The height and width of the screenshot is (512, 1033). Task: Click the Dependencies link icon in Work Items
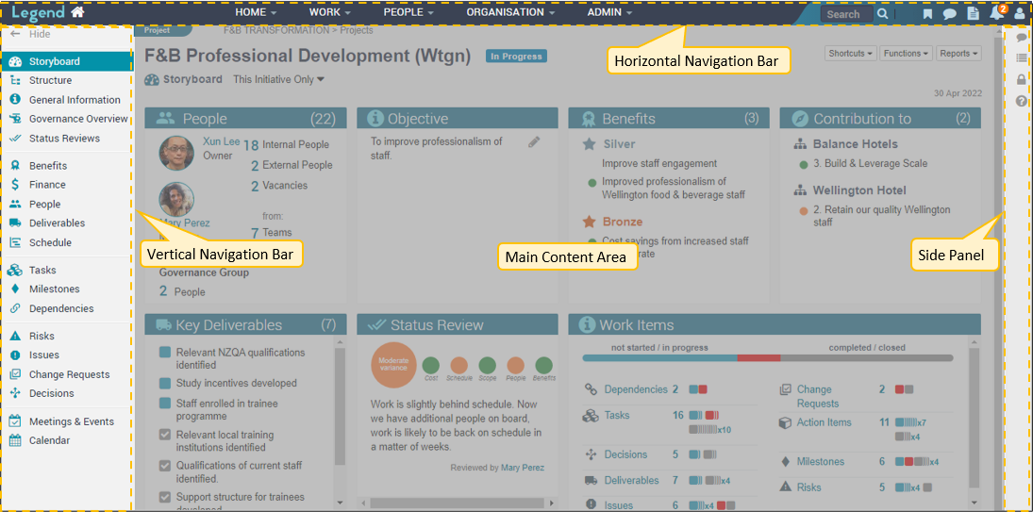[x=591, y=389]
